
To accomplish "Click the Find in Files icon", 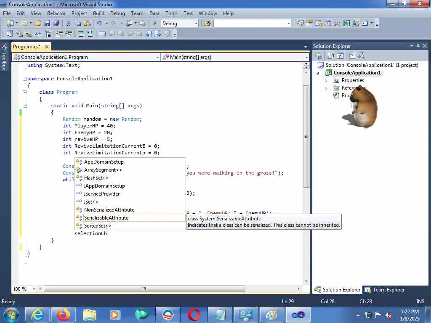I will 207,24.
